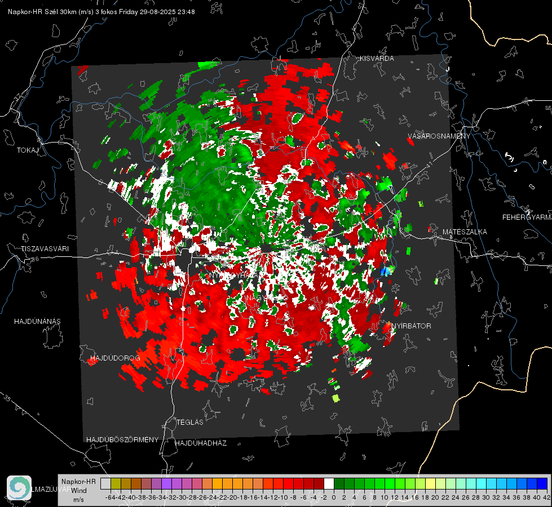Click the MÁTÉSZALKA city label
The width and height of the screenshot is (552, 507).
(465, 232)
